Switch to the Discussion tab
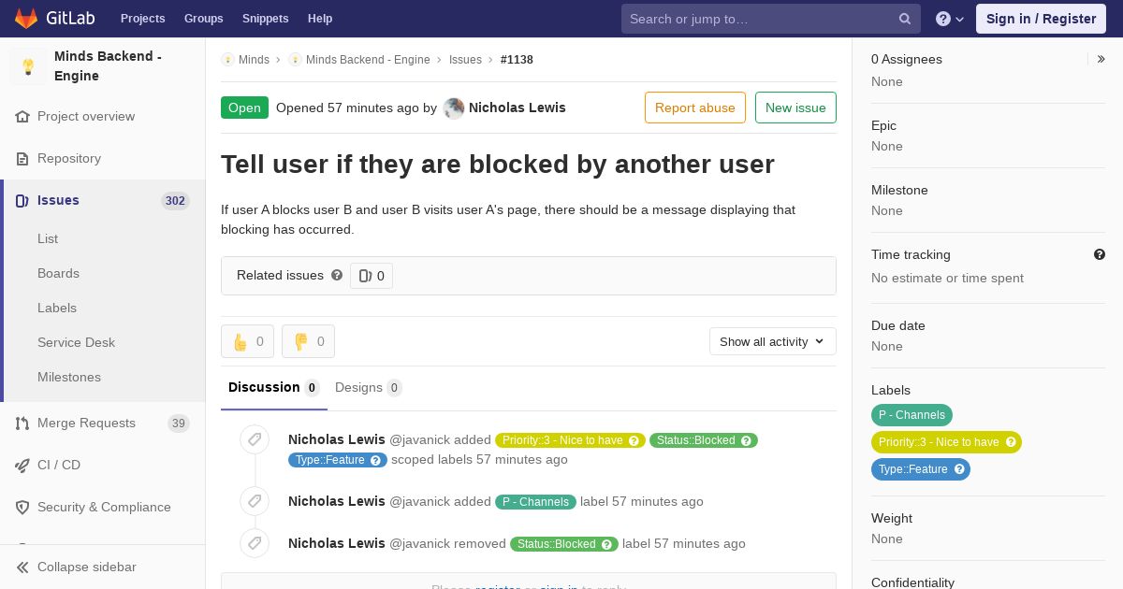Screen dimensions: 1123x589 (274, 388)
